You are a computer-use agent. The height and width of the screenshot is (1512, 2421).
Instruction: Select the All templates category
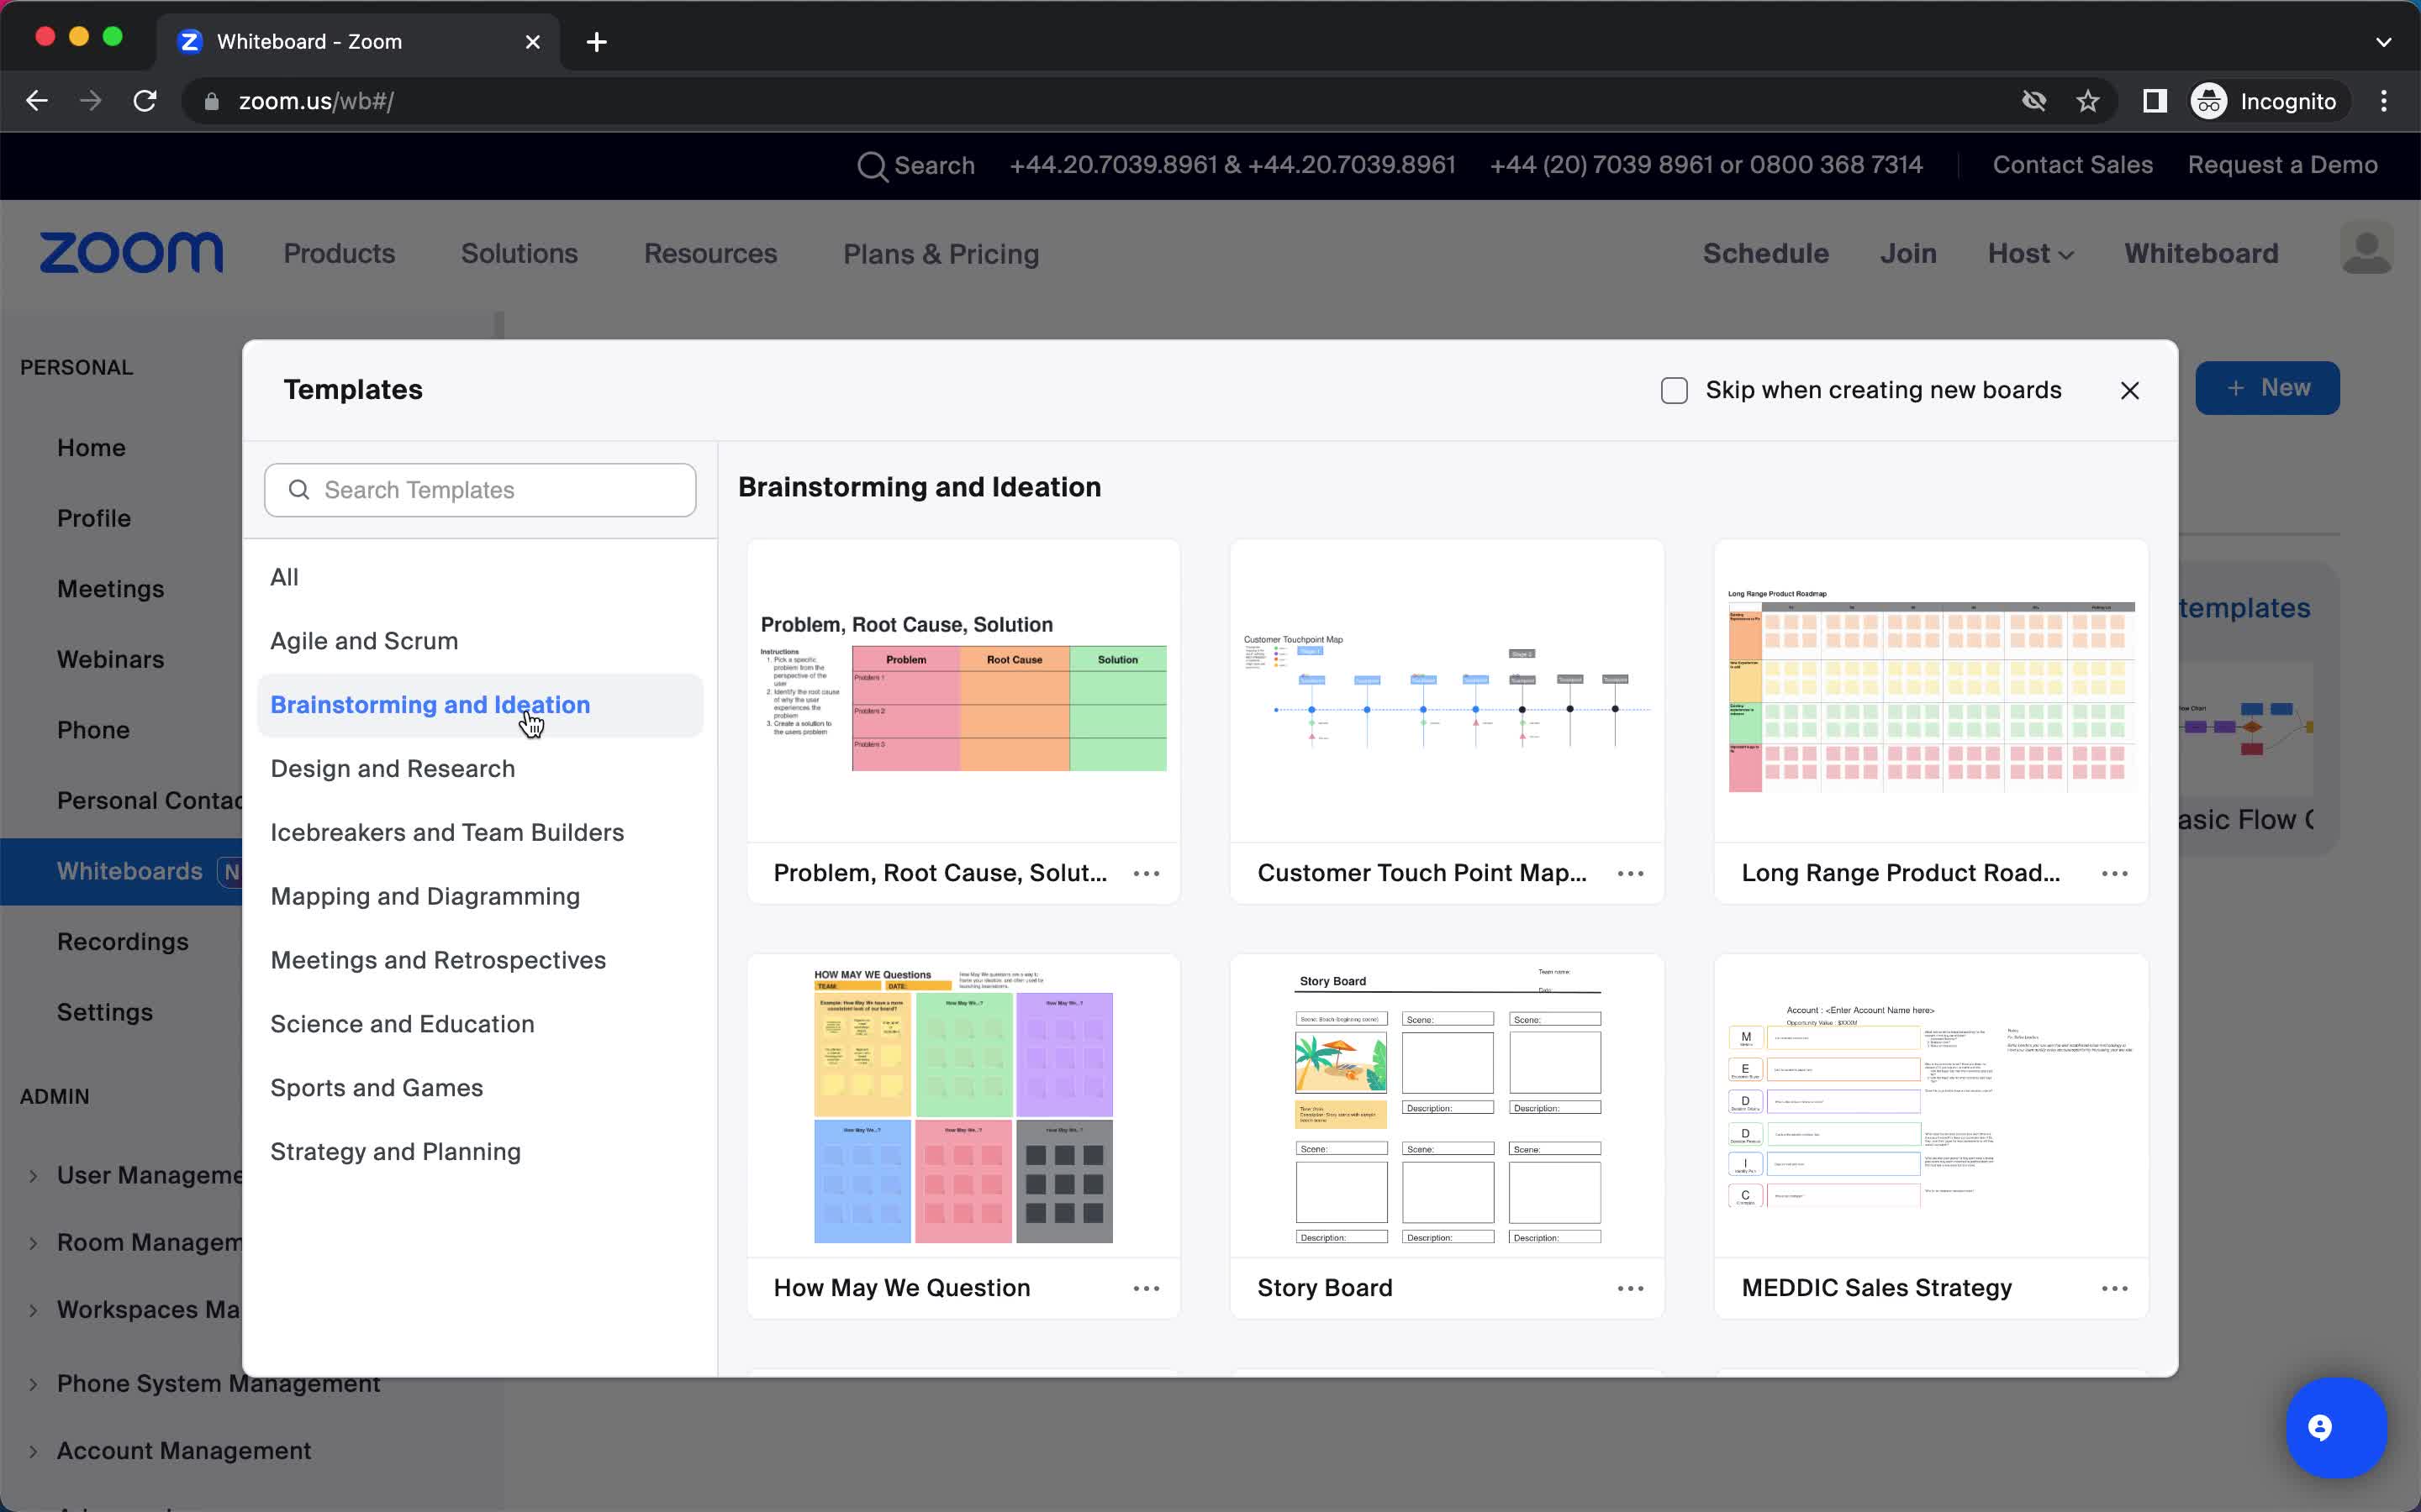(x=480, y=578)
